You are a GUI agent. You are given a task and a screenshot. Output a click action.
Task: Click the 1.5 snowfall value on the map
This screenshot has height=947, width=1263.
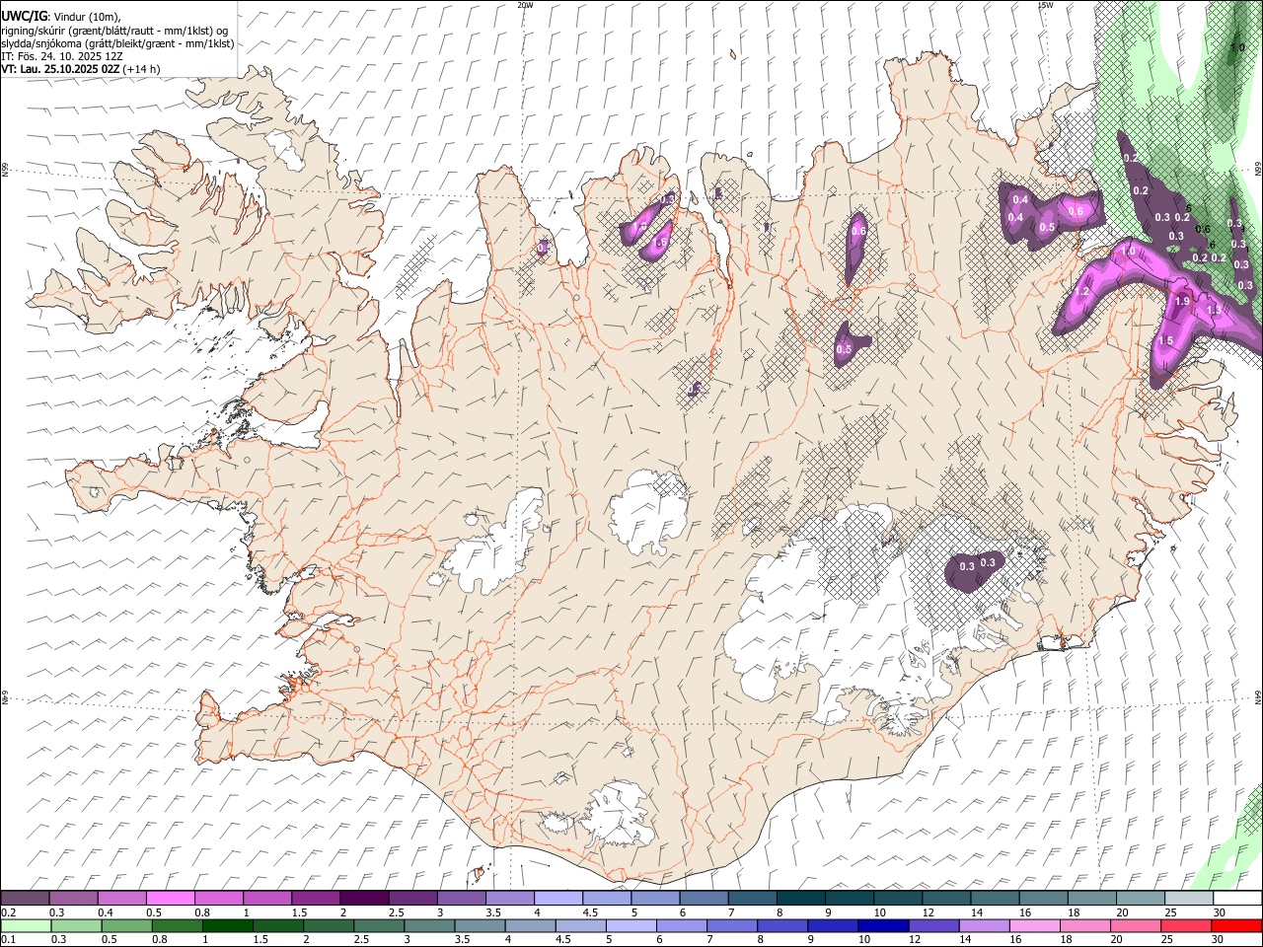pos(1165,341)
